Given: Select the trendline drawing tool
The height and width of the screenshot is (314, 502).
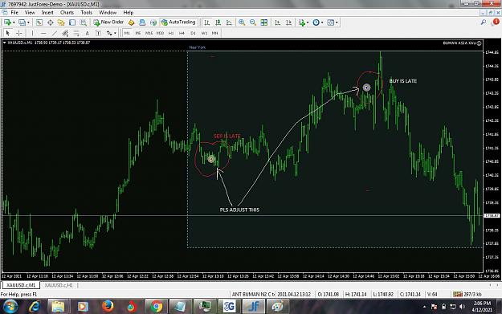Looking at the screenshot, I should [55, 33].
